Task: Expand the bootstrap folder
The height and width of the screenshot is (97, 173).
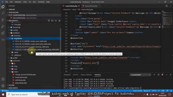Action: click(x=16, y=27)
